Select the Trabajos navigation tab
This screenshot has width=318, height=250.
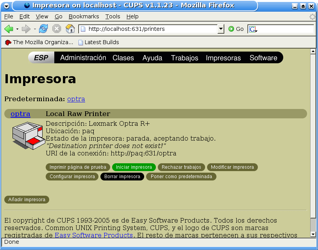click(184, 58)
